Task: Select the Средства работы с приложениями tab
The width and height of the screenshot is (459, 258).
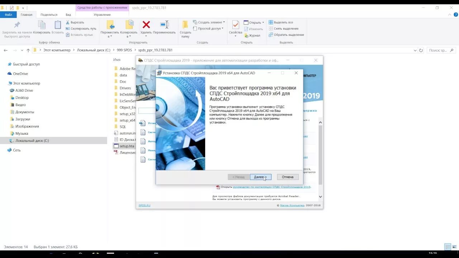Action: (102, 8)
